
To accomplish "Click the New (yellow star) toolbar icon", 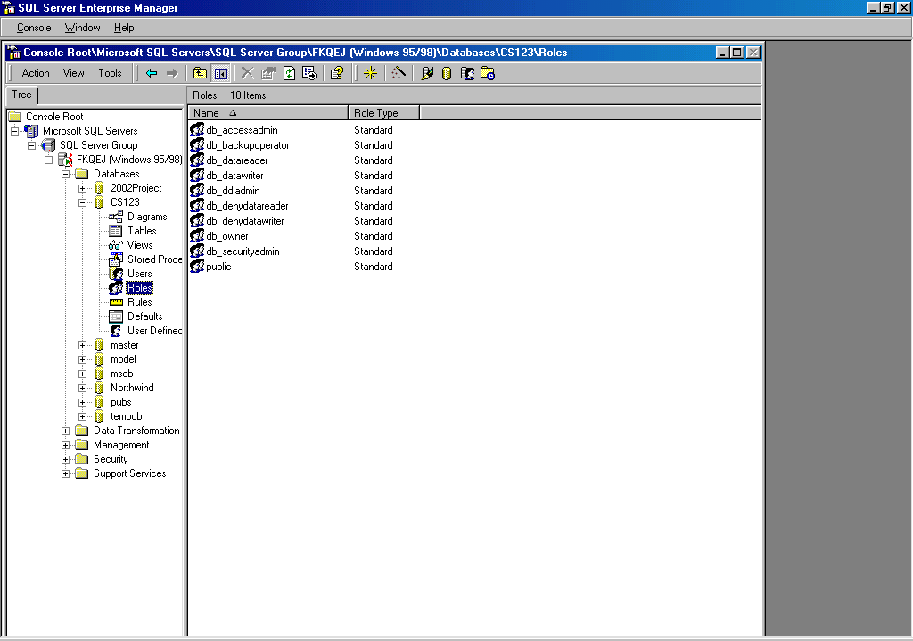I will (x=370, y=73).
